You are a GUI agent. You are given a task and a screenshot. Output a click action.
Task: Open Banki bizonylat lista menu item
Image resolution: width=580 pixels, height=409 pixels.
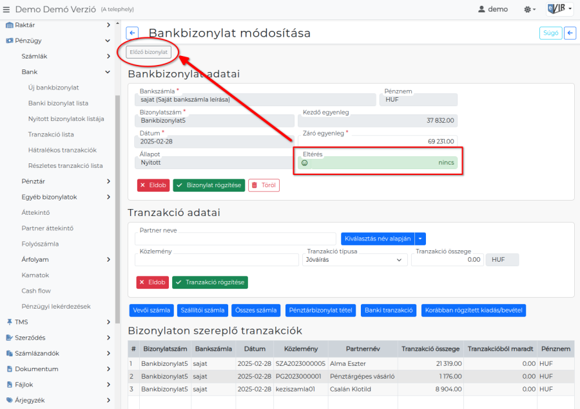(58, 103)
